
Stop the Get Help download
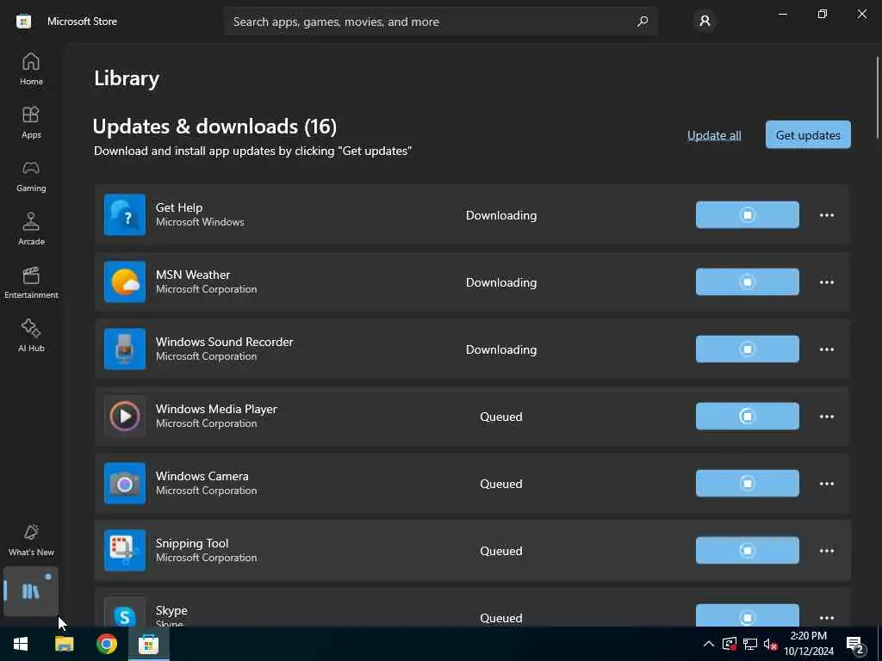coord(747,214)
